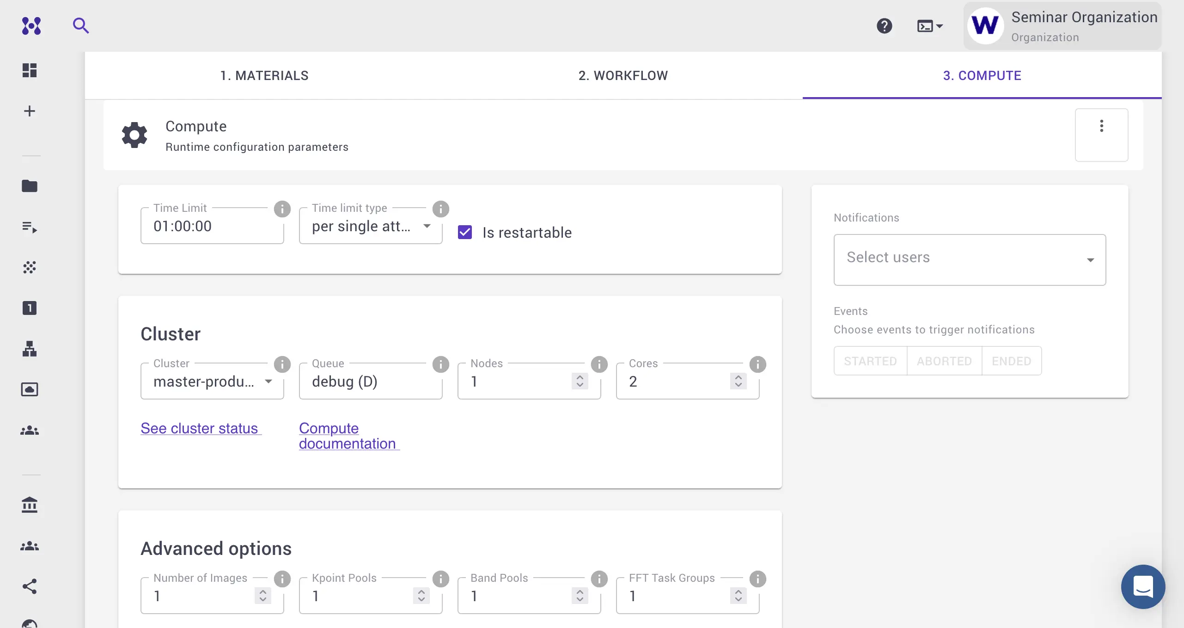1184x628 pixels.
Task: Open the dashboard icon in sidebar
Action: coord(30,70)
